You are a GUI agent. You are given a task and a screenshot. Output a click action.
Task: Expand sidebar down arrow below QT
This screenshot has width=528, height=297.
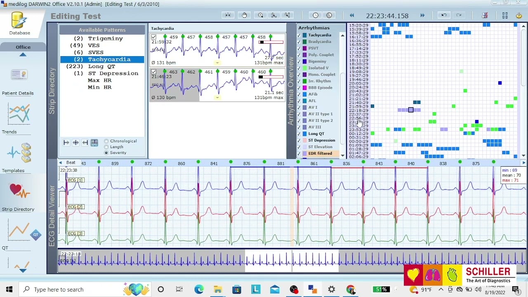click(23, 271)
